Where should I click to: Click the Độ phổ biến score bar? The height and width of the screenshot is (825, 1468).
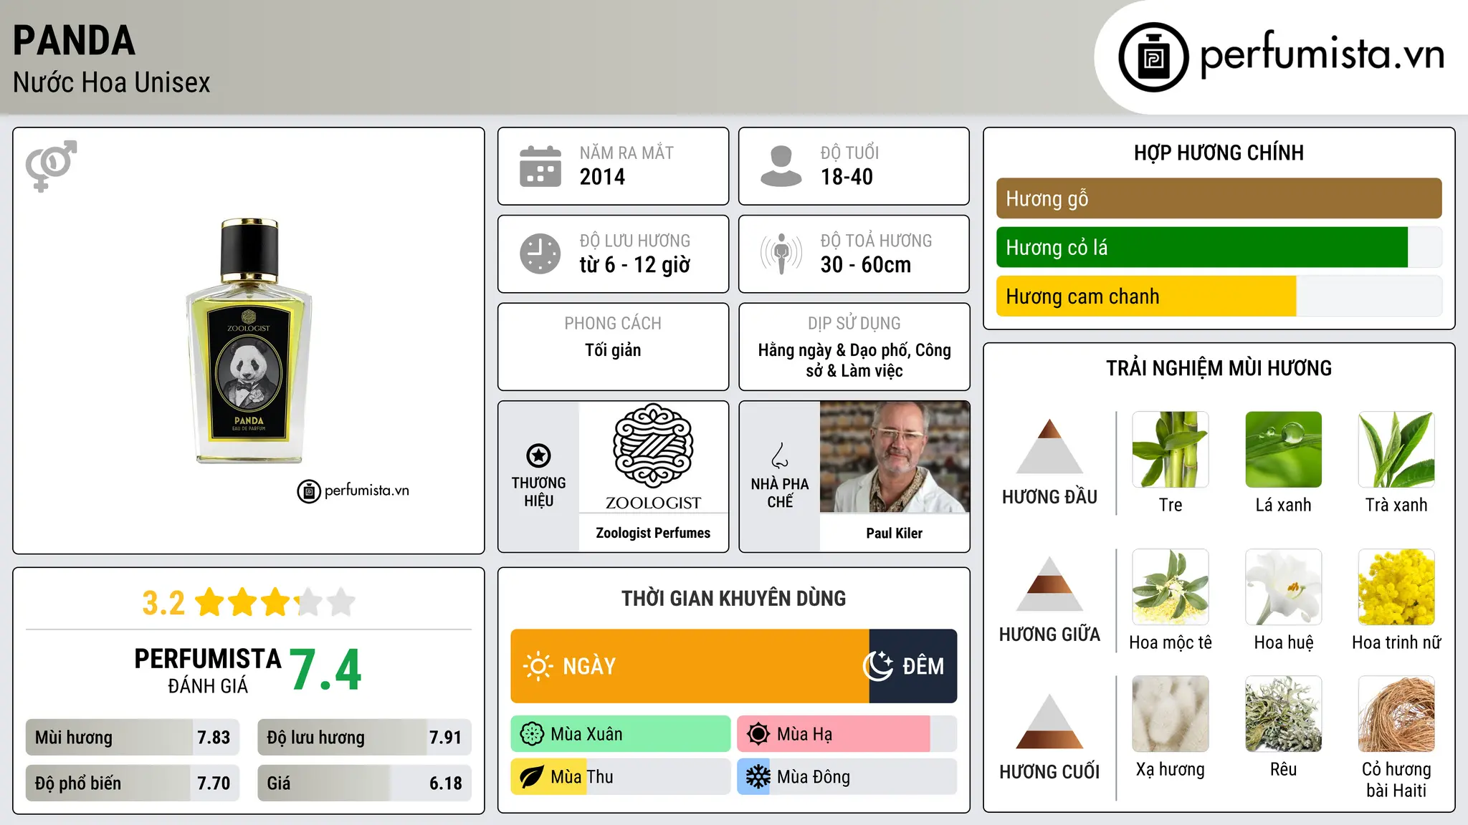pos(133,783)
